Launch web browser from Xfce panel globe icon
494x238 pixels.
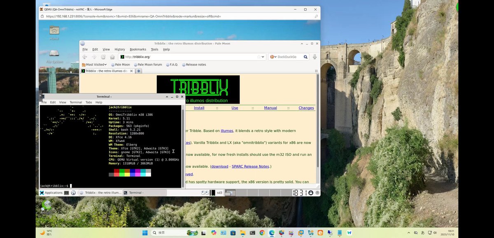coord(73,193)
